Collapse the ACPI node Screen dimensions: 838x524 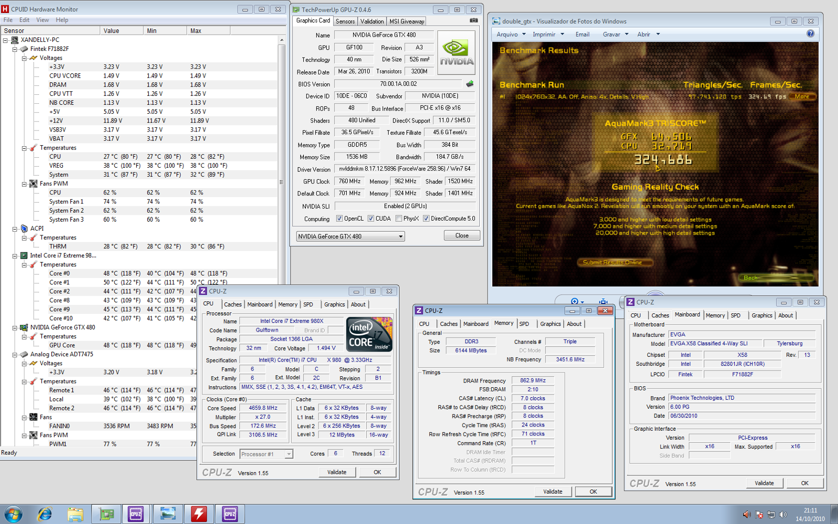click(x=15, y=229)
